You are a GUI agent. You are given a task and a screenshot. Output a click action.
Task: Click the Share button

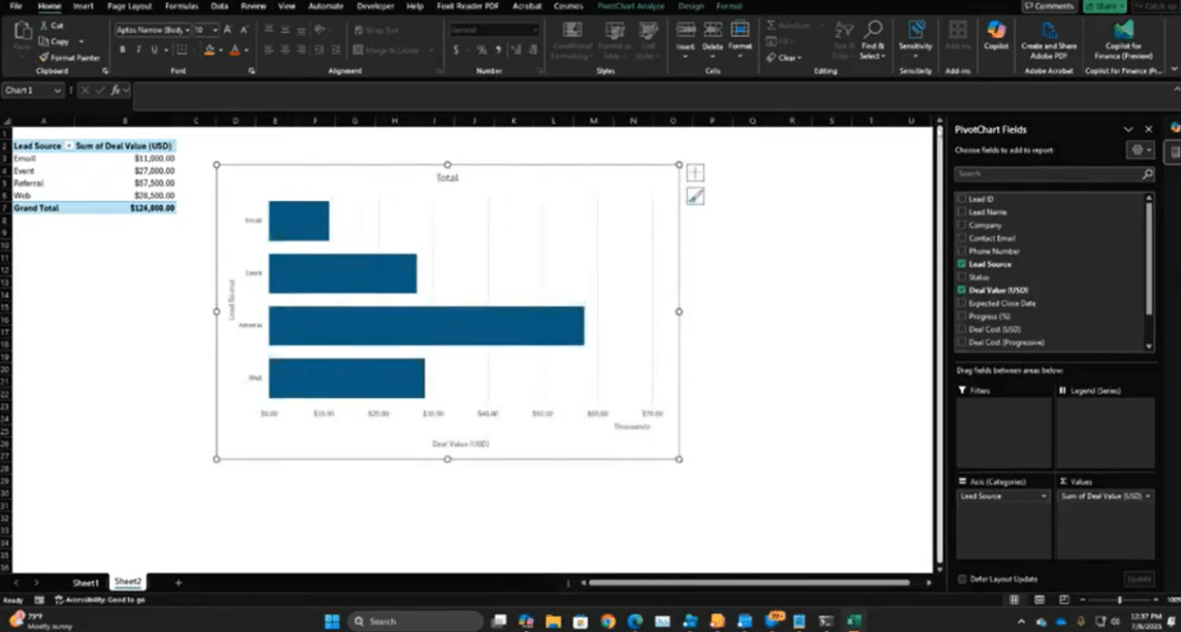coord(1106,6)
